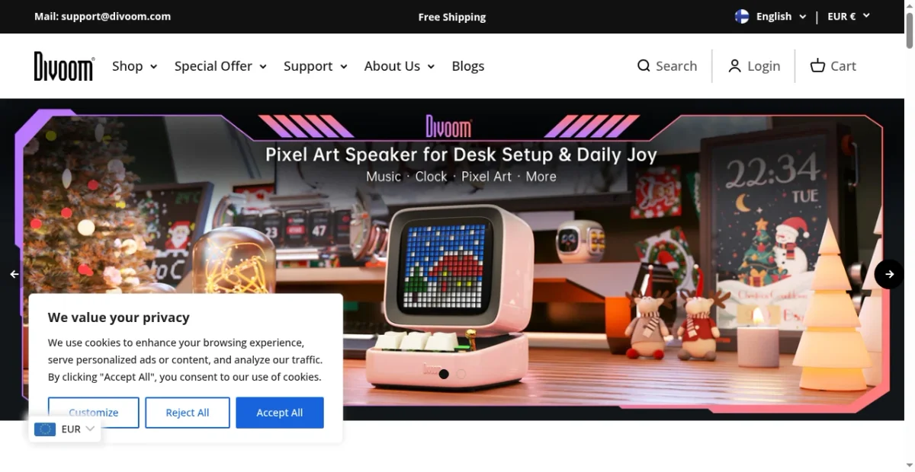Click the Divoom logo
Screen dimensions: 915x472
64,66
